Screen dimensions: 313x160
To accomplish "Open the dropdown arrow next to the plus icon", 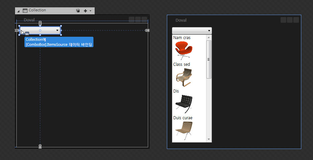I will (x=90, y=11).
